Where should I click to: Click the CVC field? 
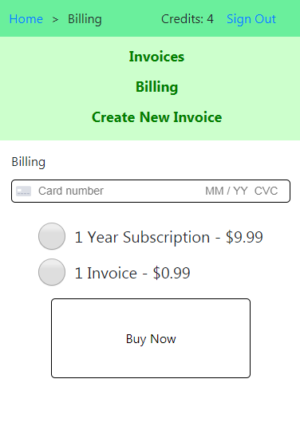[x=266, y=191]
